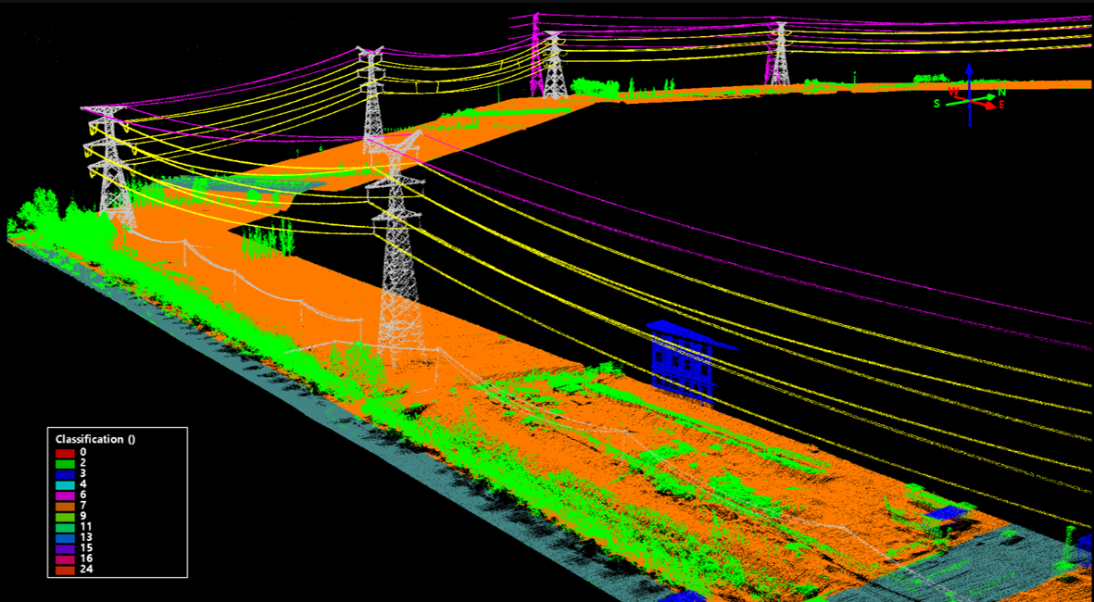Click the class 24 legend swatch

coord(65,570)
